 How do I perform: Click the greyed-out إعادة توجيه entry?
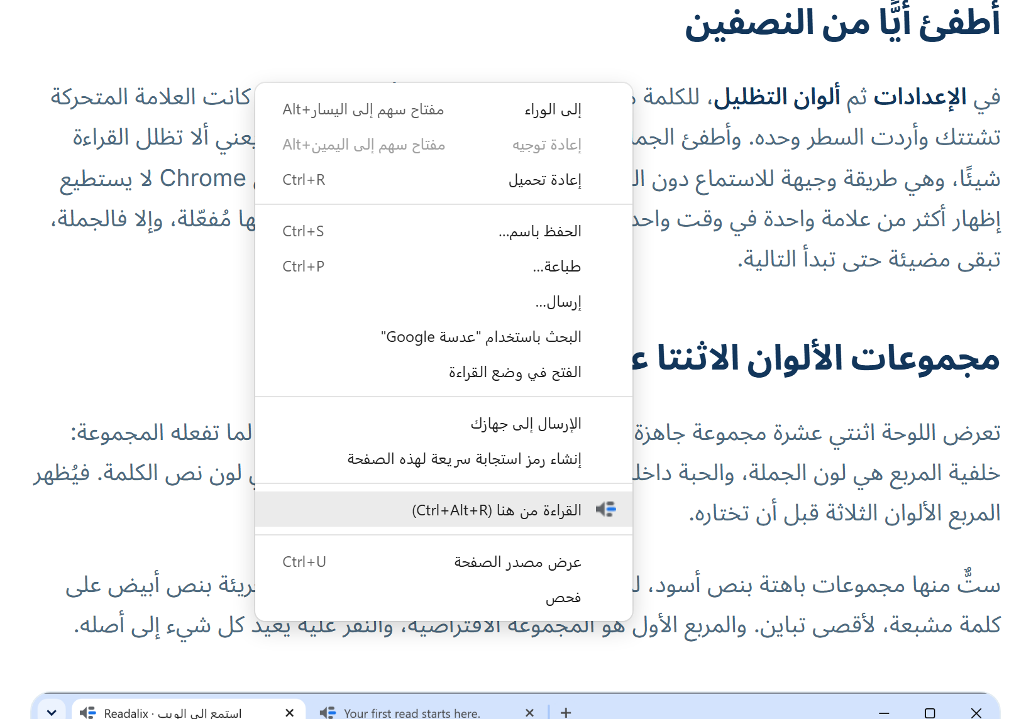[x=443, y=145]
